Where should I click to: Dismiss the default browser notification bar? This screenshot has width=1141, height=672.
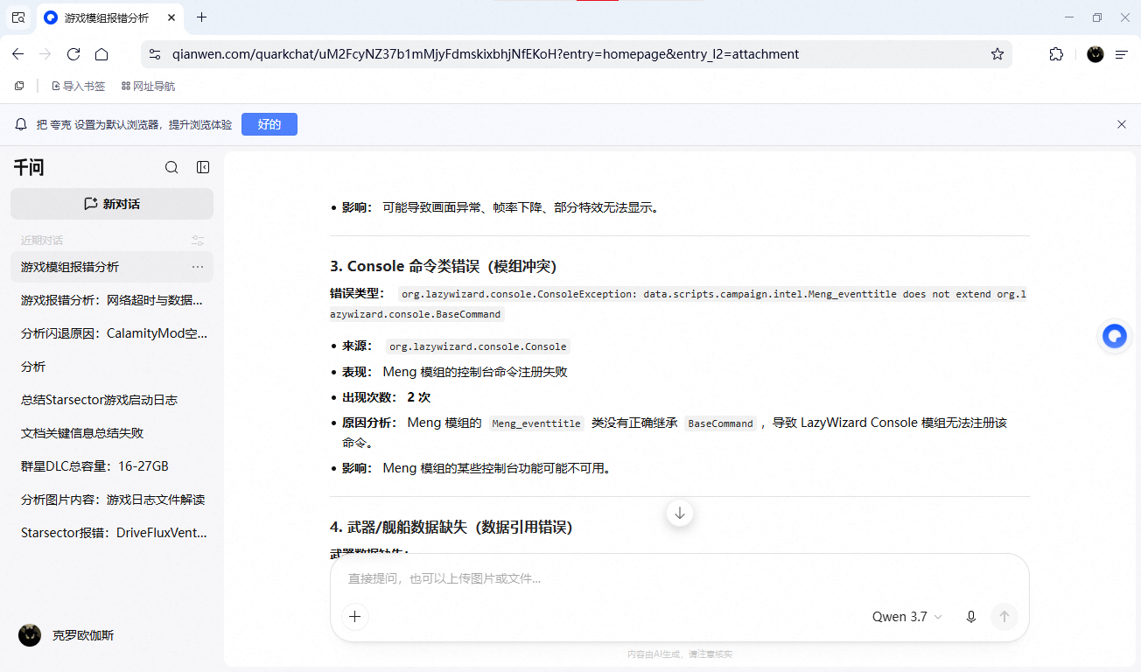point(1122,124)
